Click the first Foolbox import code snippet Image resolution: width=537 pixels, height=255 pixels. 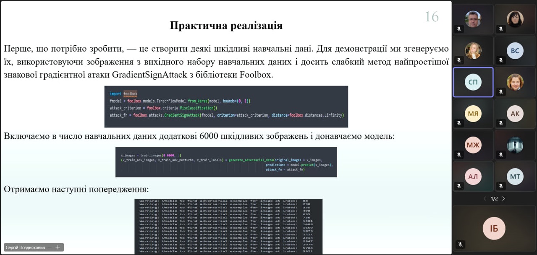tap(226, 107)
